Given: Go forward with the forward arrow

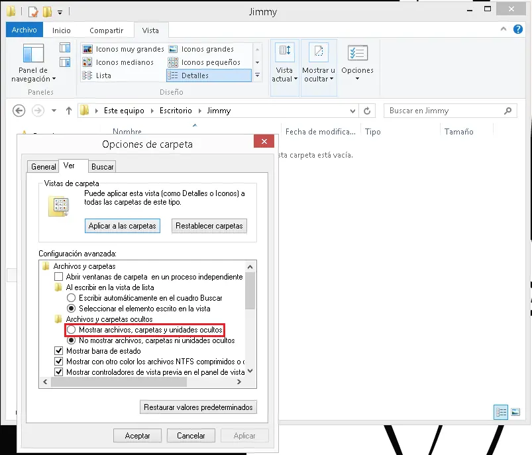Looking at the screenshot, I should point(38,111).
